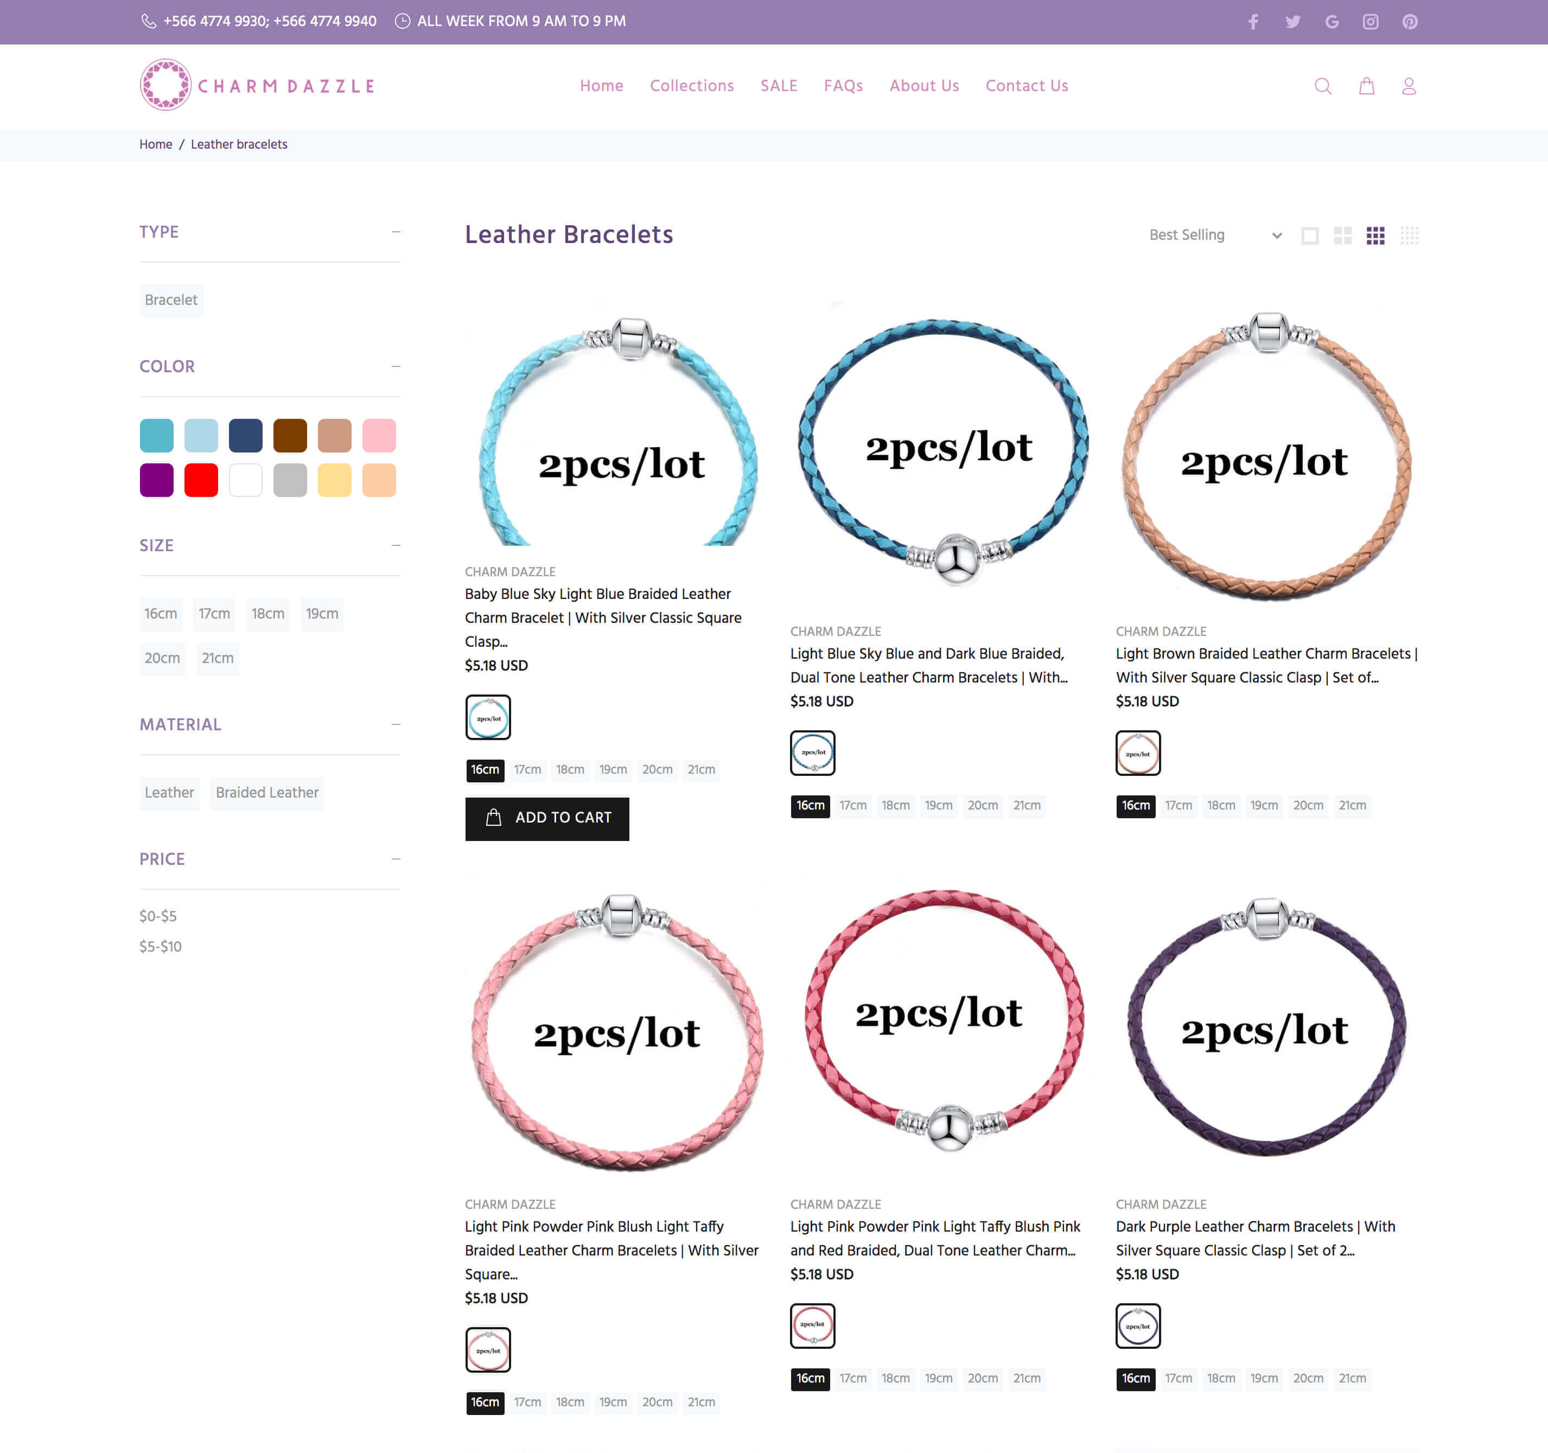This screenshot has width=1548, height=1453.
Task: Toggle the Bracelet type filter
Action: pyautogui.click(x=171, y=300)
